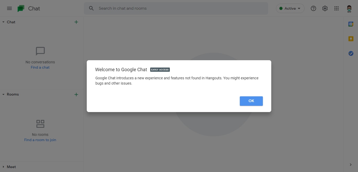Open the Find a room to join link
Viewport: 358px width, 172px height.
click(x=40, y=140)
